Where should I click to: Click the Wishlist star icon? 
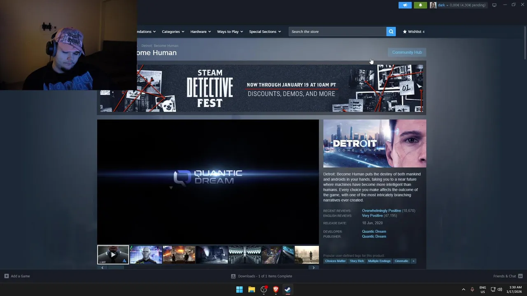[x=405, y=31]
